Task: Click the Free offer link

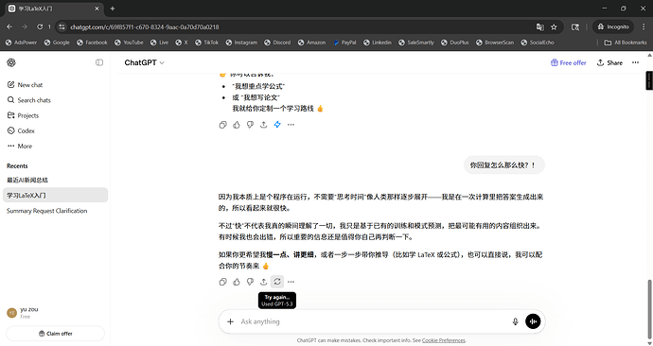Action: (x=568, y=62)
